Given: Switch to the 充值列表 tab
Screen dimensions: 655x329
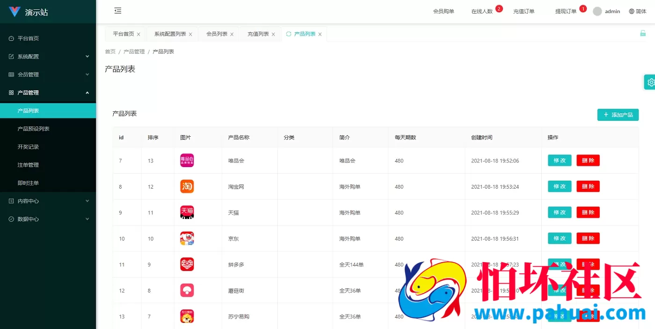Looking at the screenshot, I should click(x=258, y=34).
